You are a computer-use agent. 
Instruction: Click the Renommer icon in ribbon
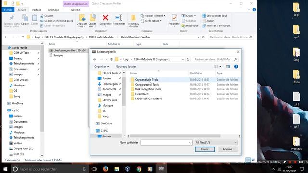(119, 18)
